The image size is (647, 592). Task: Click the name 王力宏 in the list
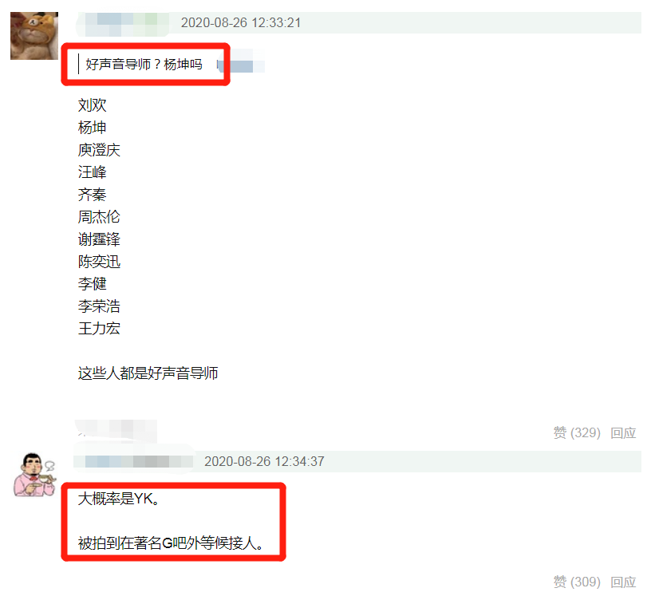[99, 329]
